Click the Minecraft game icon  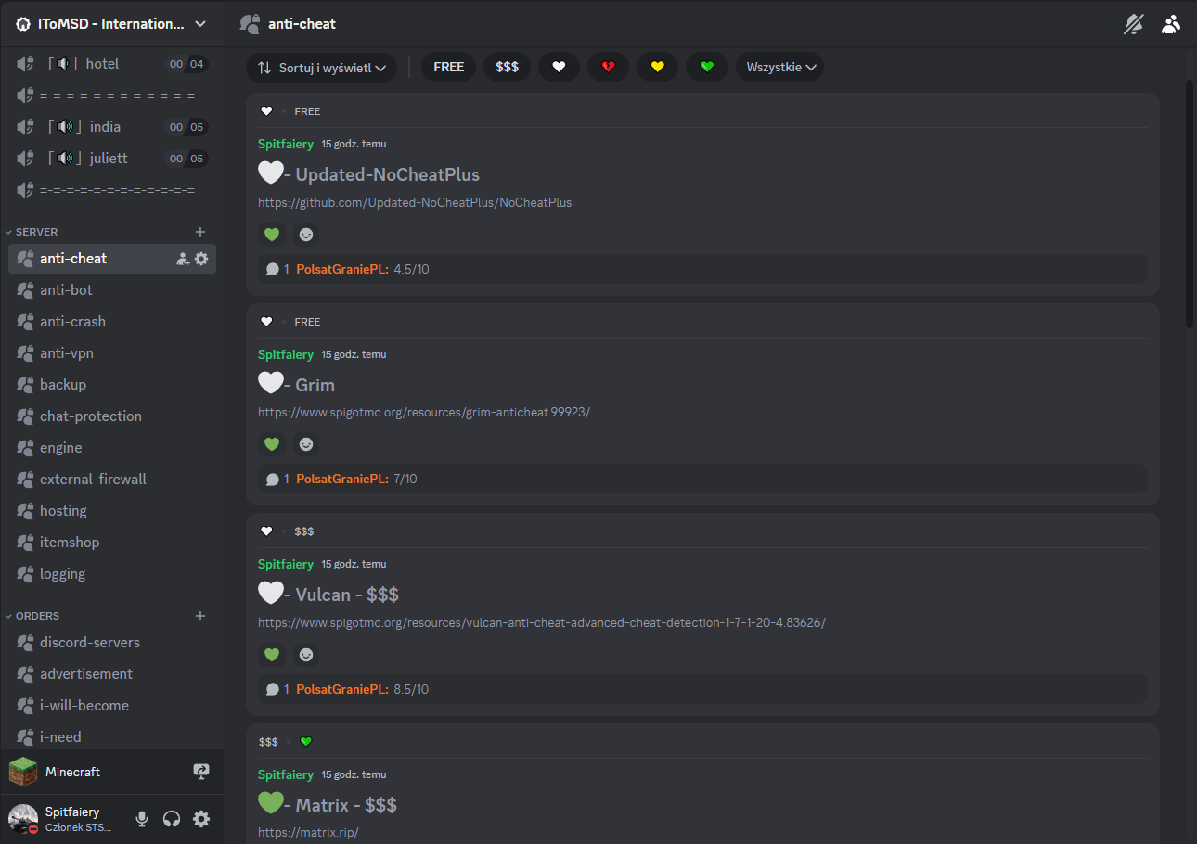point(23,772)
